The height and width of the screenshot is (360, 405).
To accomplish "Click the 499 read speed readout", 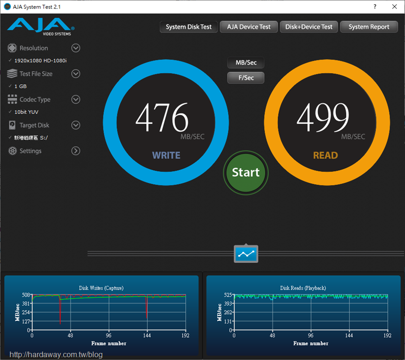I will pyautogui.click(x=323, y=117).
